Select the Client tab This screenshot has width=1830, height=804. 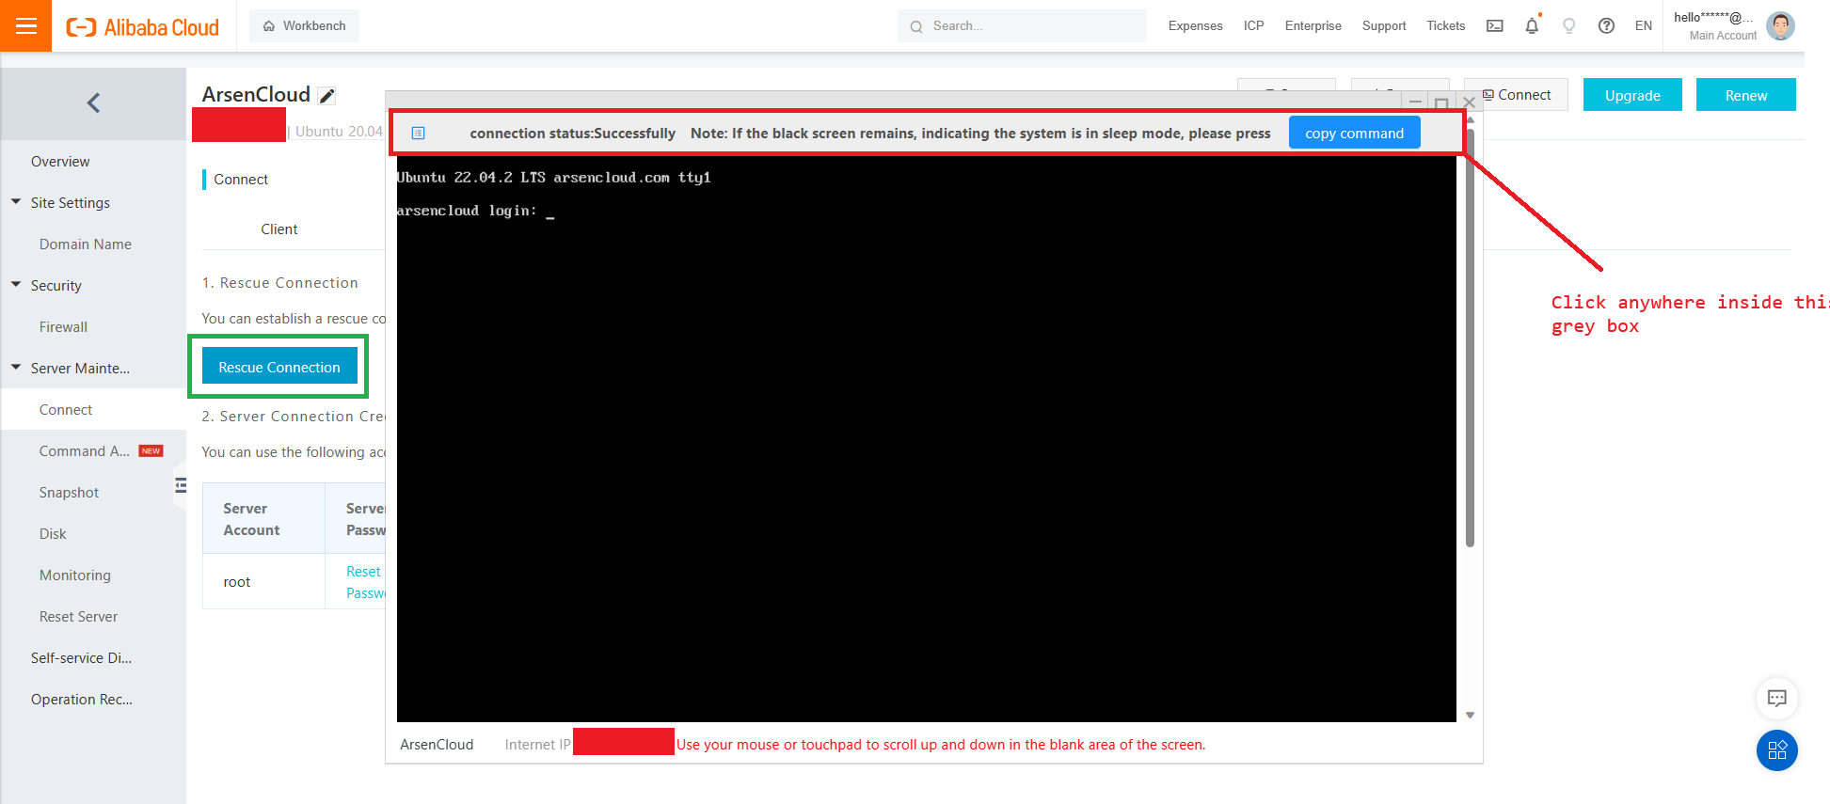[x=279, y=229]
